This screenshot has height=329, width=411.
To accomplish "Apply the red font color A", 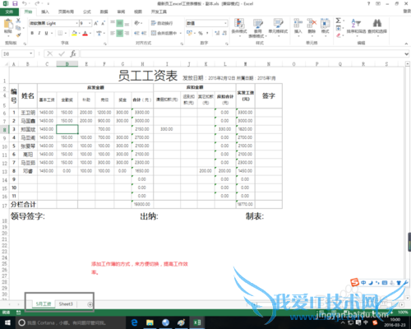I will 85,33.
